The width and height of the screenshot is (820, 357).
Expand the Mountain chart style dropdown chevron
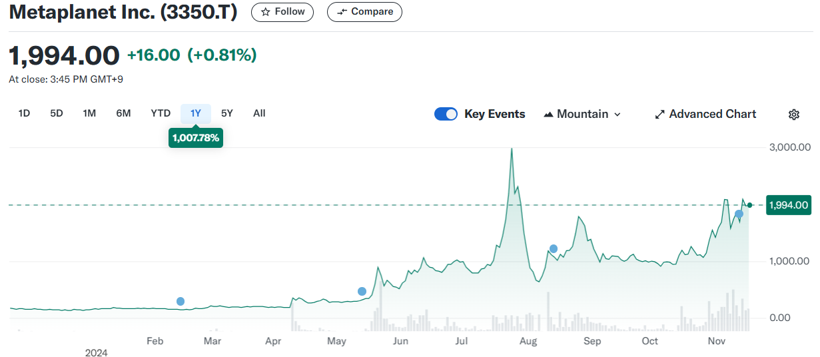pos(617,115)
